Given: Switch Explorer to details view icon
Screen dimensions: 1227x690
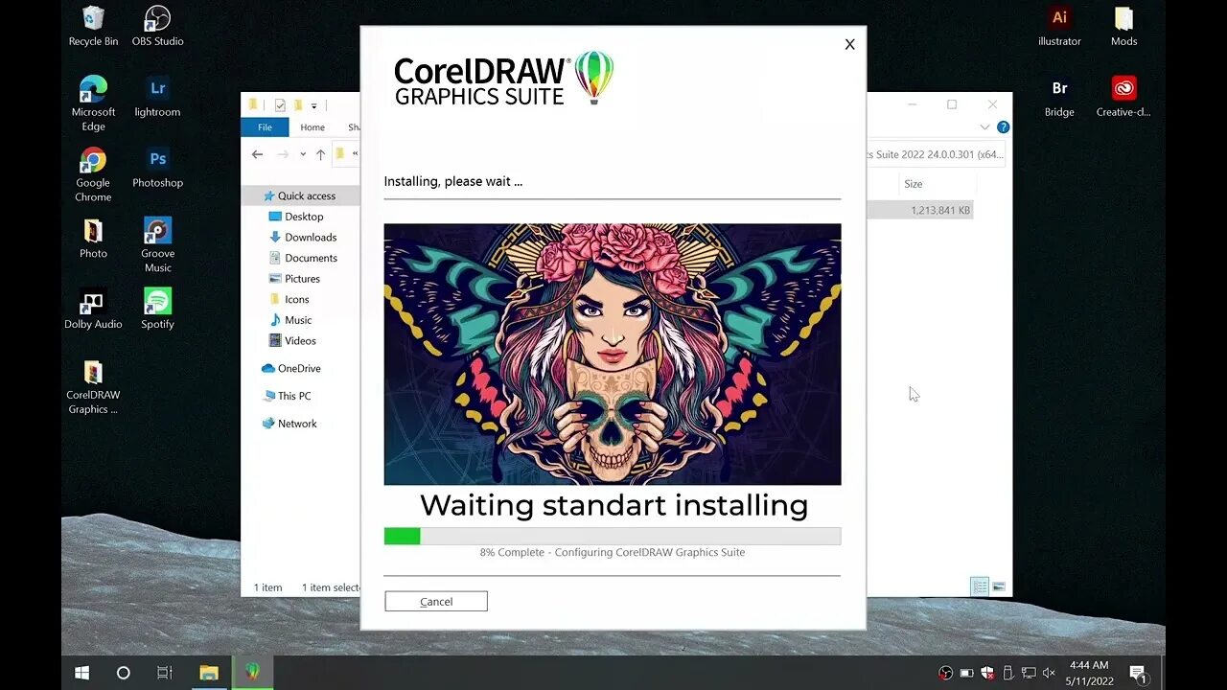Looking at the screenshot, I should click(980, 586).
